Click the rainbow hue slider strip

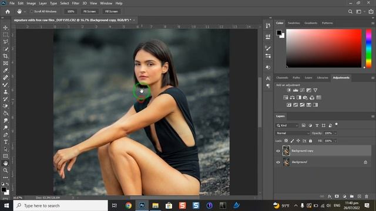point(368,48)
